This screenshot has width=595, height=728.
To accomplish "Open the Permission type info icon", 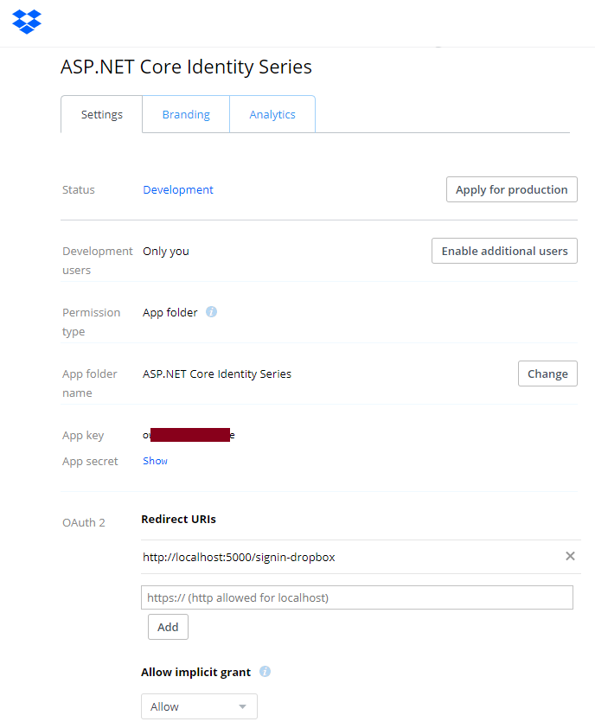I will 211,312.
